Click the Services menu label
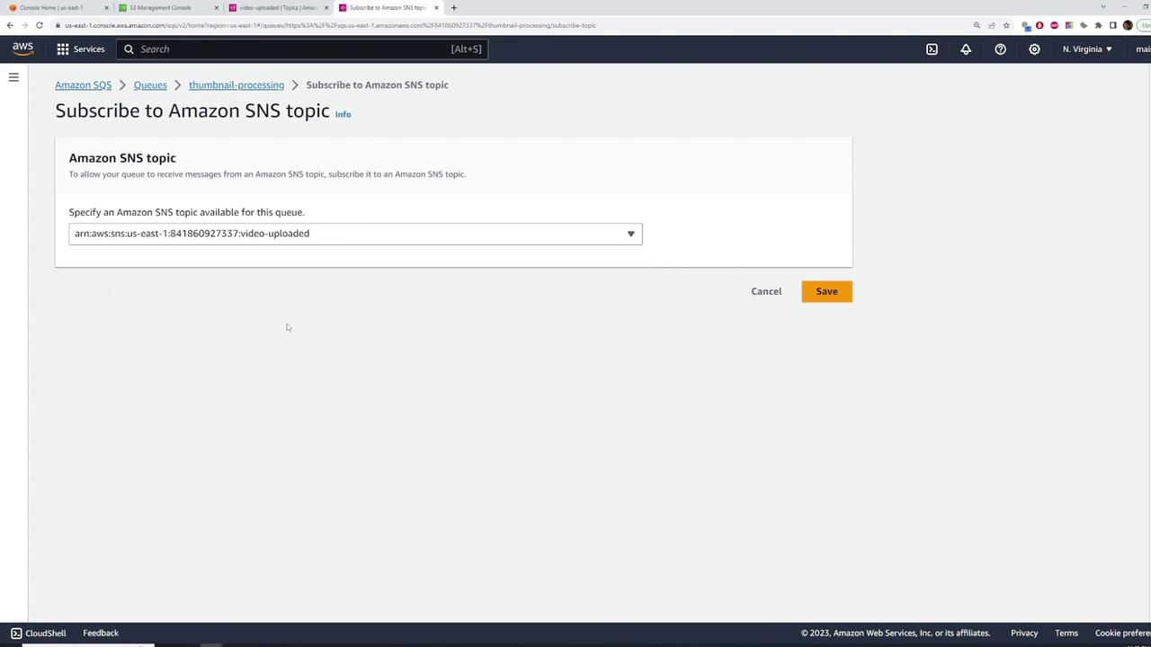 point(89,49)
